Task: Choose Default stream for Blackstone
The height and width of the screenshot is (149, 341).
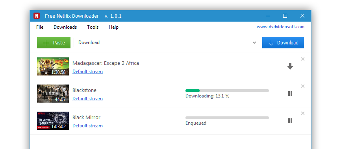Action: (88, 99)
